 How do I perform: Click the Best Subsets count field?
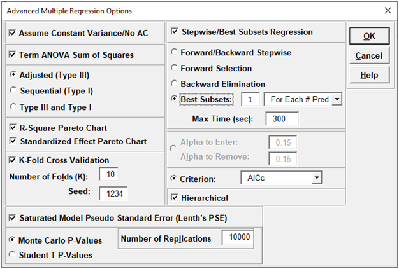(250, 99)
